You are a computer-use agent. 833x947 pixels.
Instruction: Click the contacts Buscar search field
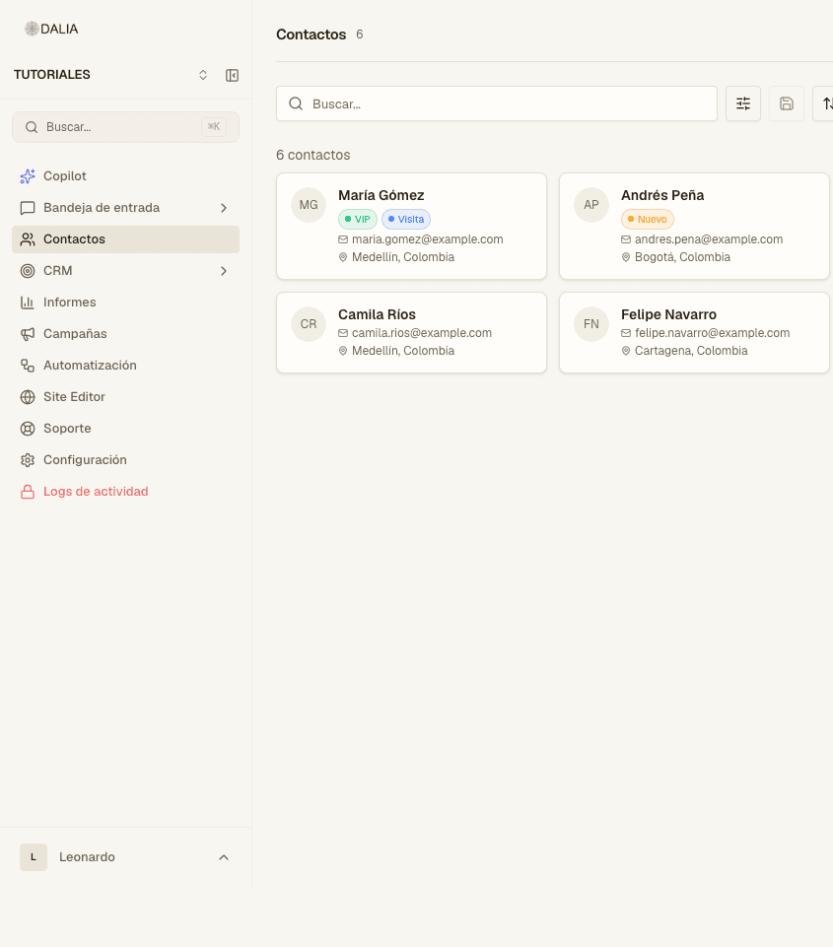point(497,103)
